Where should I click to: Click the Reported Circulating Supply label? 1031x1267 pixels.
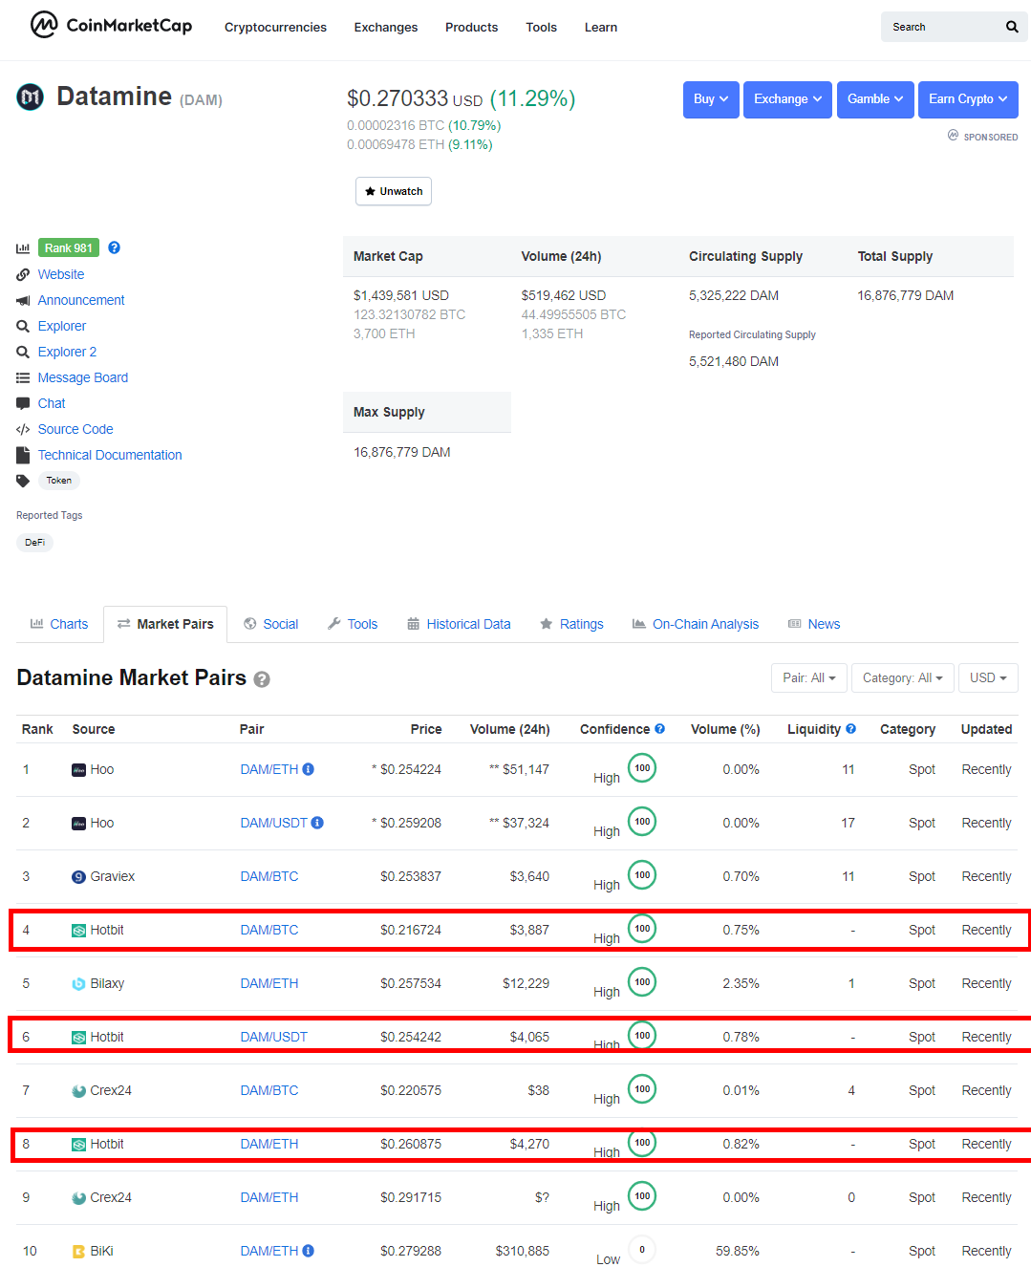(752, 334)
